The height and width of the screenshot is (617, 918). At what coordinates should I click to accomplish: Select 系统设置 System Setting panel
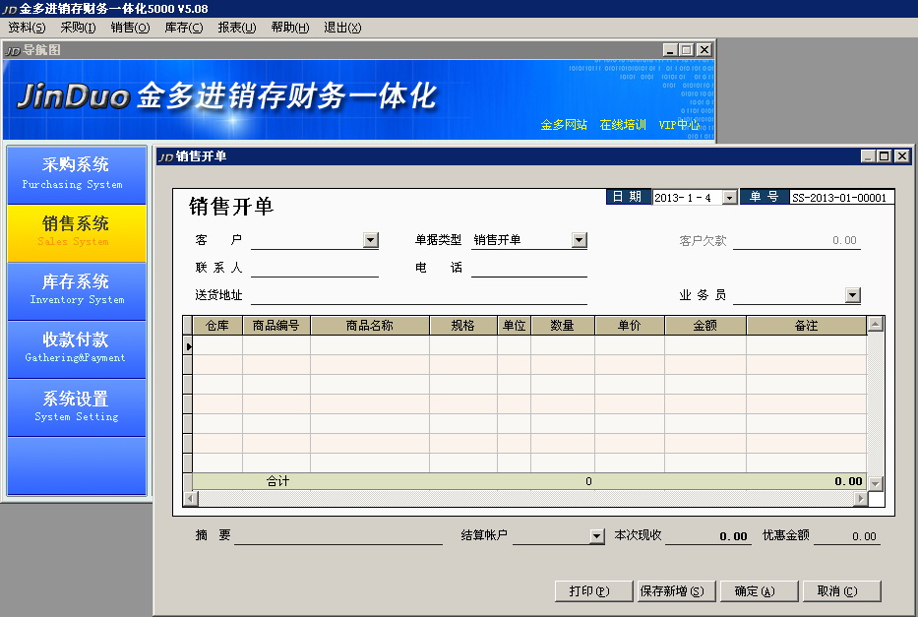[x=76, y=406]
